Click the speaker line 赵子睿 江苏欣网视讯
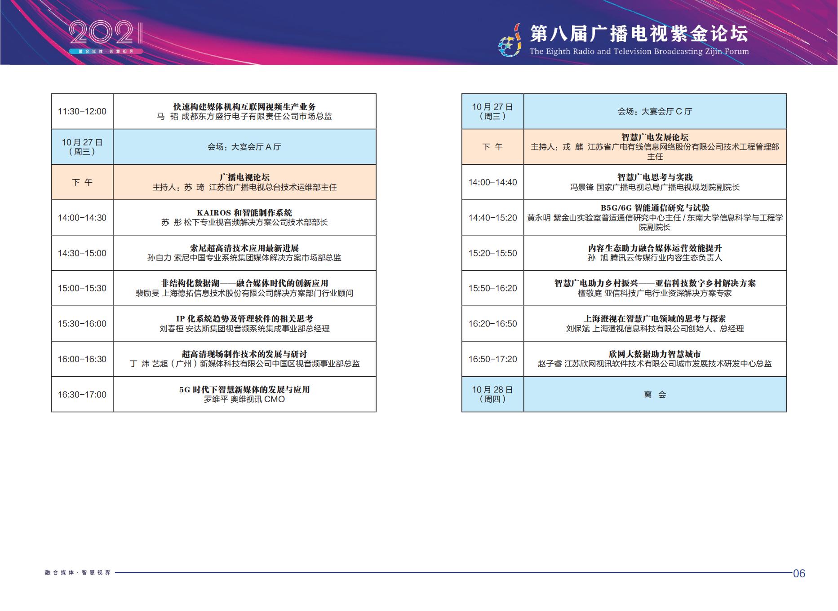The image size is (838, 611). (x=655, y=364)
